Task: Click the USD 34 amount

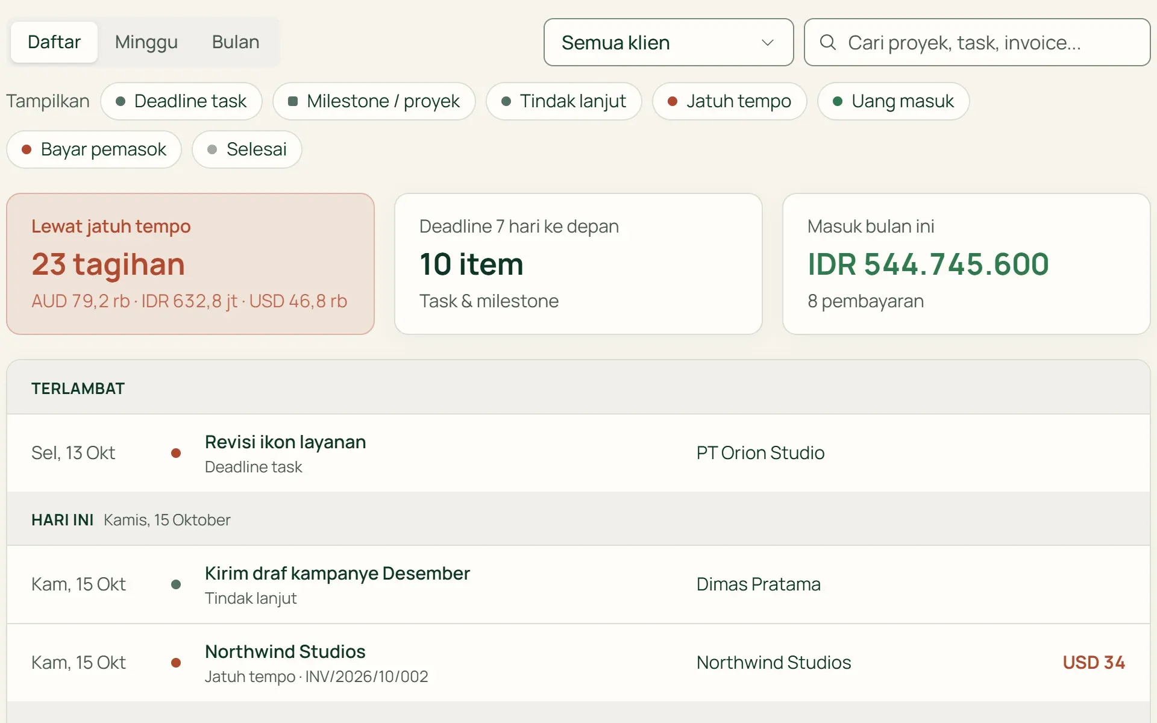Action: 1094,663
